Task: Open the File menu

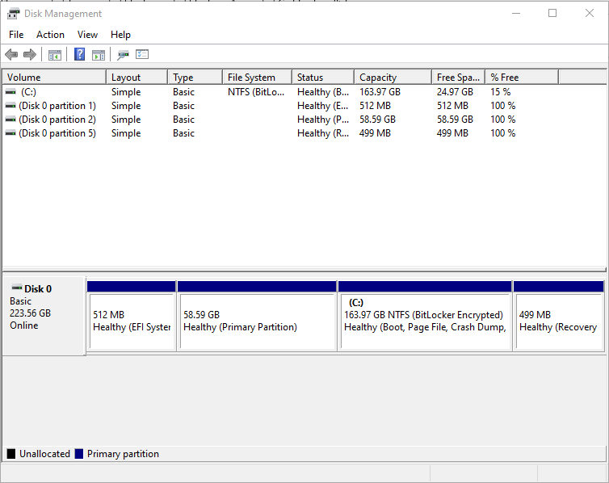Action: pyautogui.click(x=16, y=35)
